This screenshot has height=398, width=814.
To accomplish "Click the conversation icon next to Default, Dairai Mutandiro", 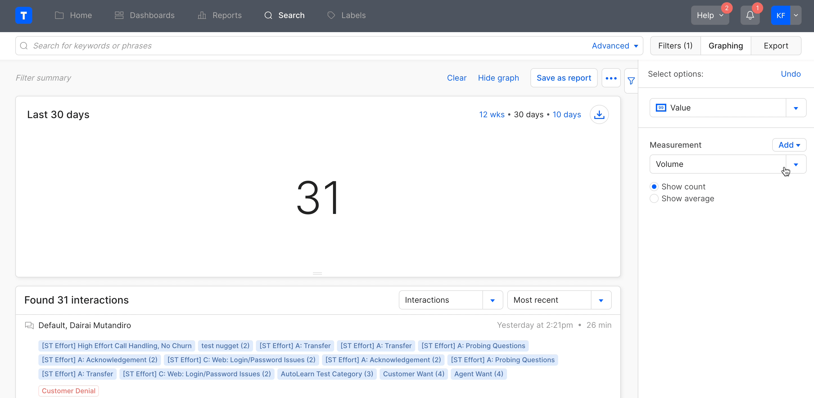I will coord(29,325).
